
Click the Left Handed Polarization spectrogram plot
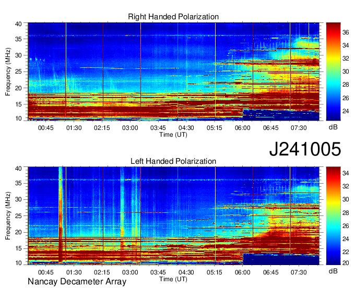tap(174, 216)
